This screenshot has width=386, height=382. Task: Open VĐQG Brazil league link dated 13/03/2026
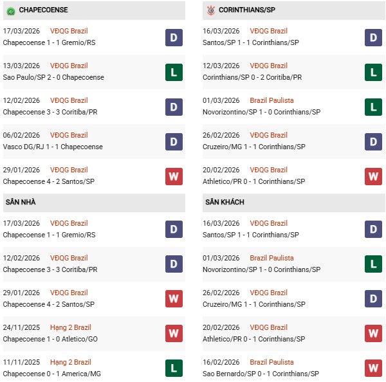tap(69, 66)
